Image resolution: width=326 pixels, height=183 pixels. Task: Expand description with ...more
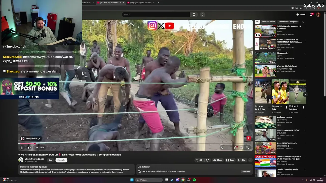[120, 172]
